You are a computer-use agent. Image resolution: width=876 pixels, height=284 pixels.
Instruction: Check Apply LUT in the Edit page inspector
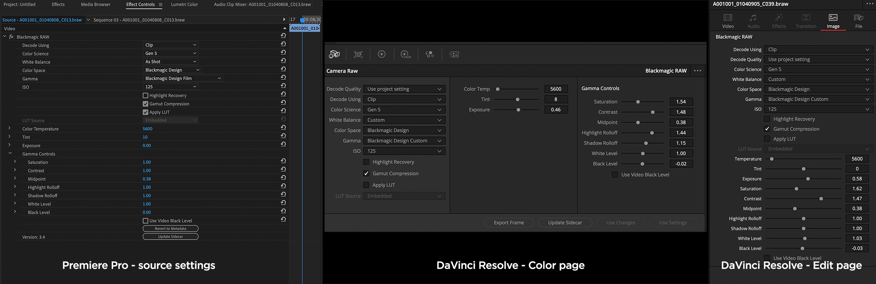767,139
